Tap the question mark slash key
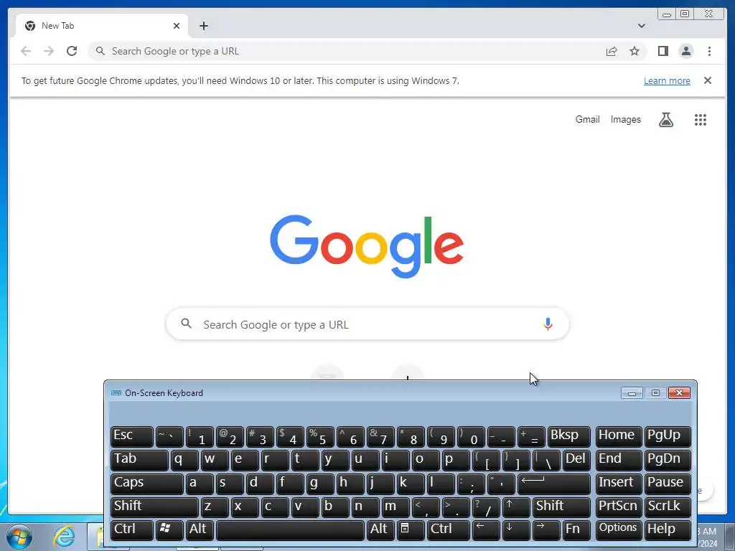The image size is (735, 551). pyautogui.click(x=486, y=507)
